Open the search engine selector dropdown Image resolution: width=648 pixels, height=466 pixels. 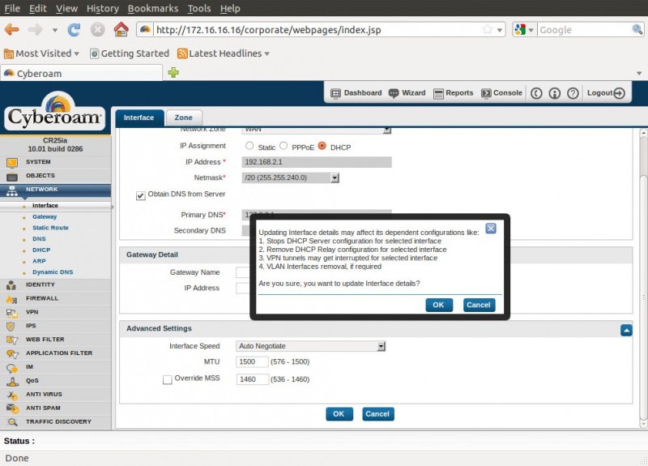531,30
